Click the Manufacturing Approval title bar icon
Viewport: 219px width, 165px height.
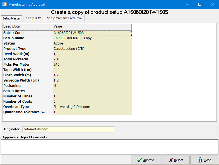coord(4,4)
